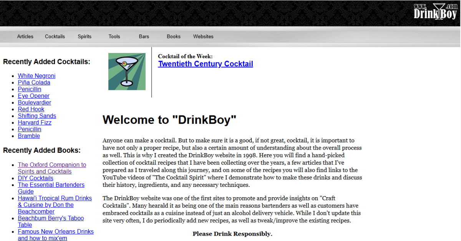Click the DrinkBoy logo in the header
Image resolution: width=461 pixels, height=241 pixels.
[434, 12]
